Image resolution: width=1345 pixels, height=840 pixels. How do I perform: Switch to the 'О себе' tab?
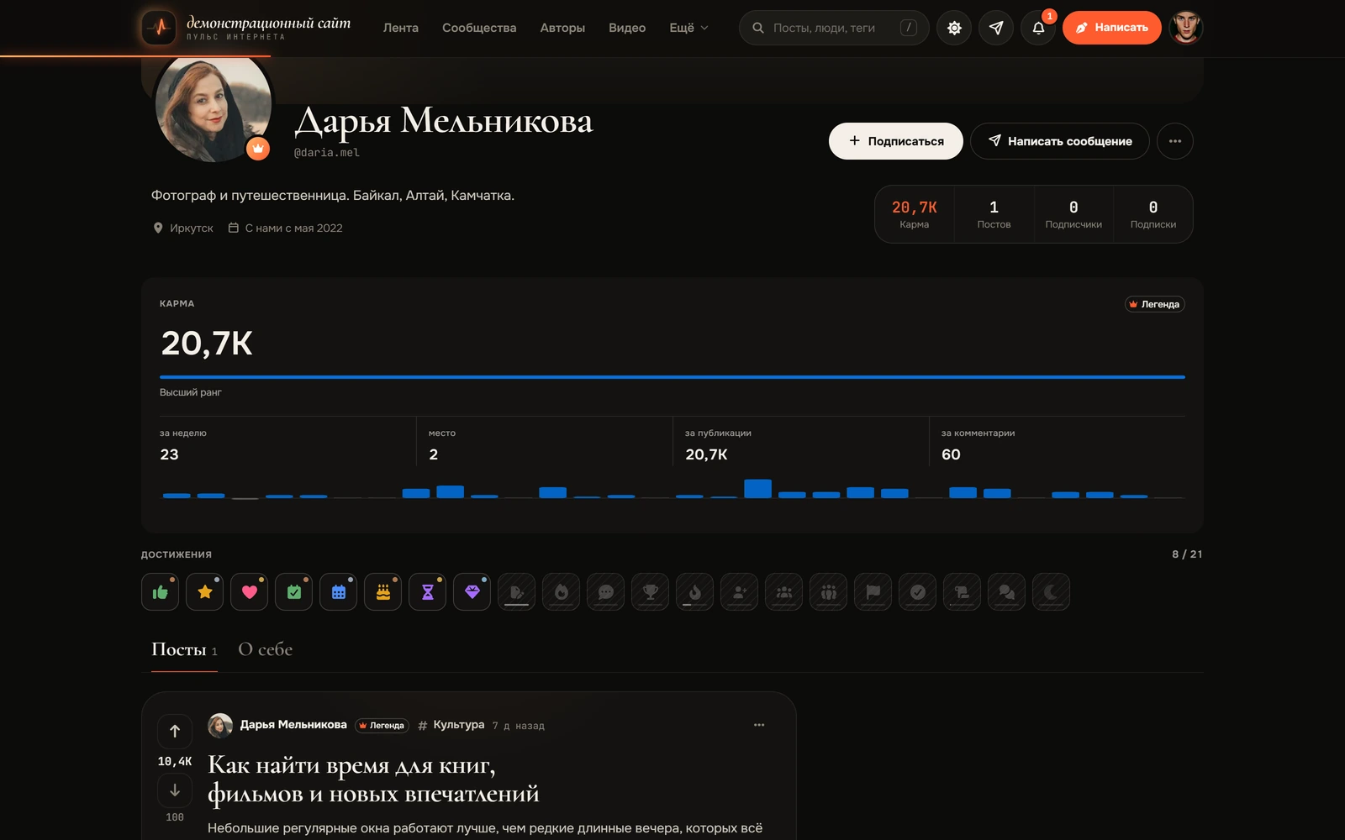point(266,649)
